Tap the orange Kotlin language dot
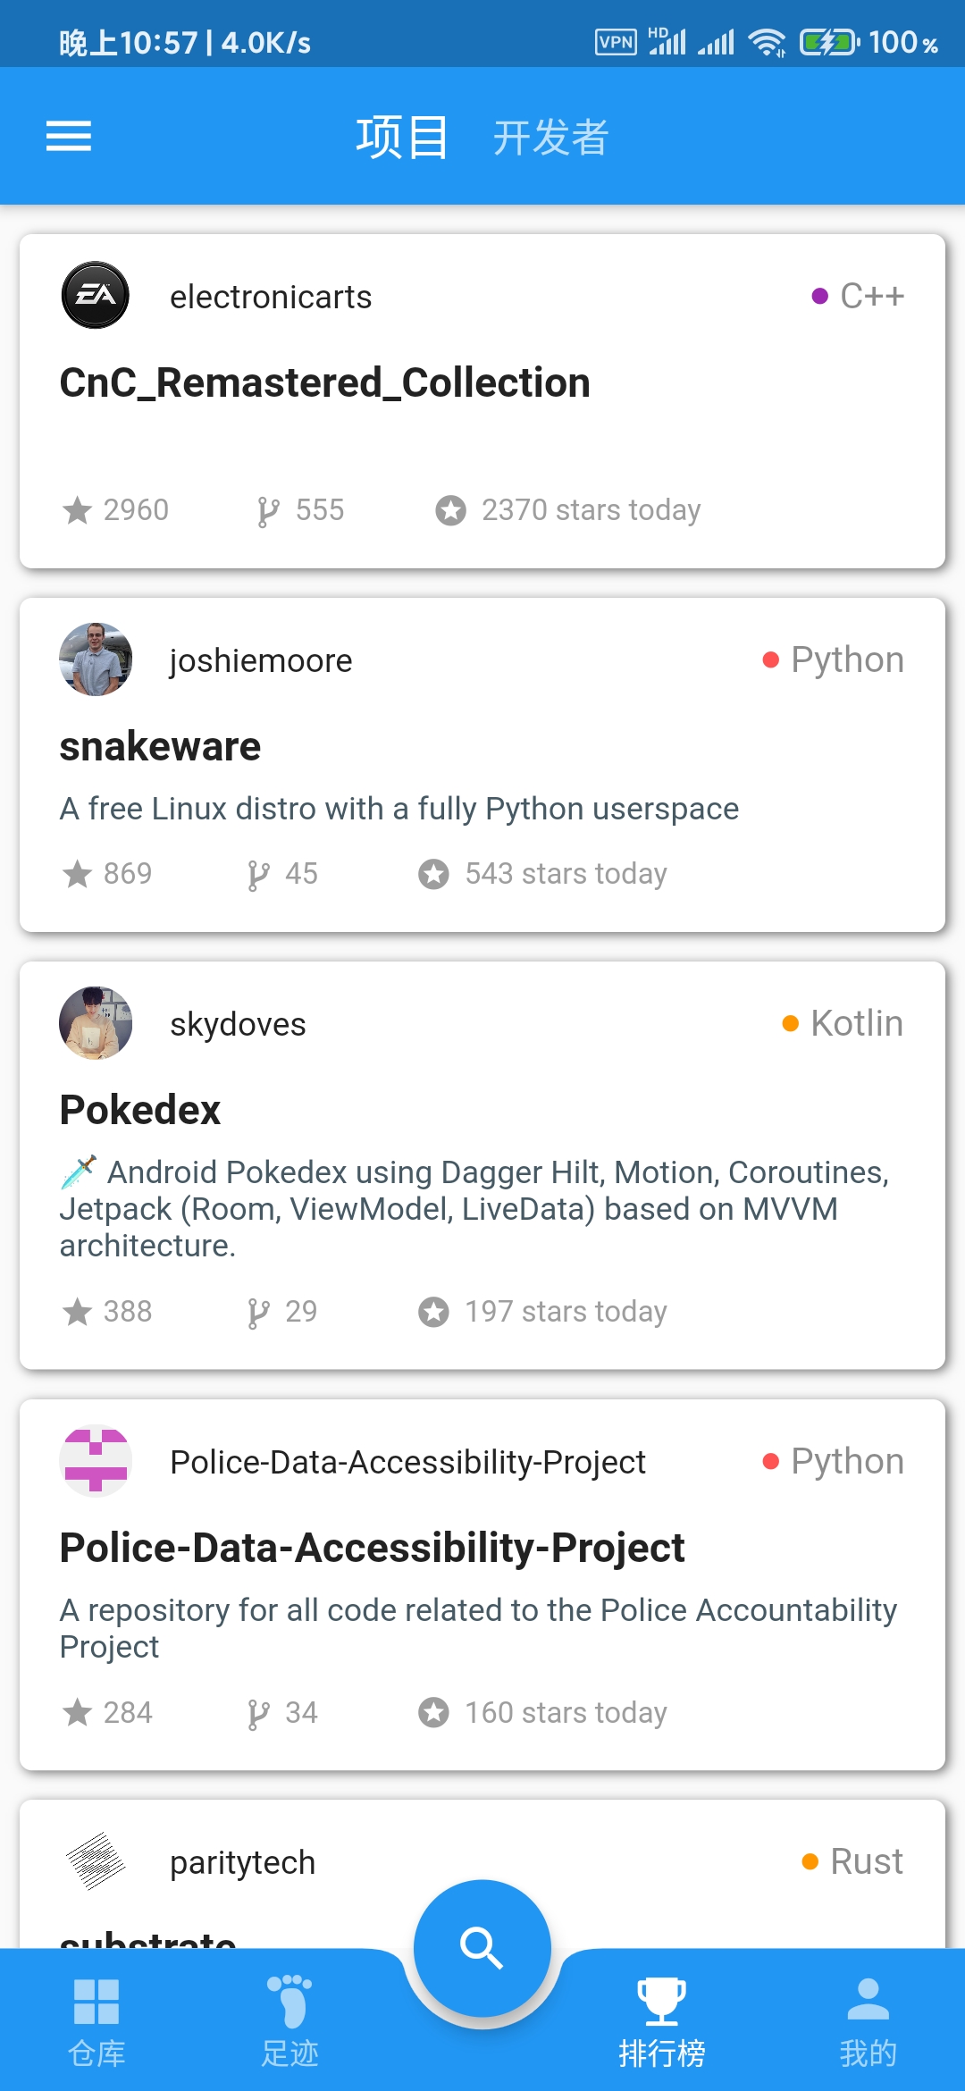Image resolution: width=965 pixels, height=2091 pixels. [790, 1023]
